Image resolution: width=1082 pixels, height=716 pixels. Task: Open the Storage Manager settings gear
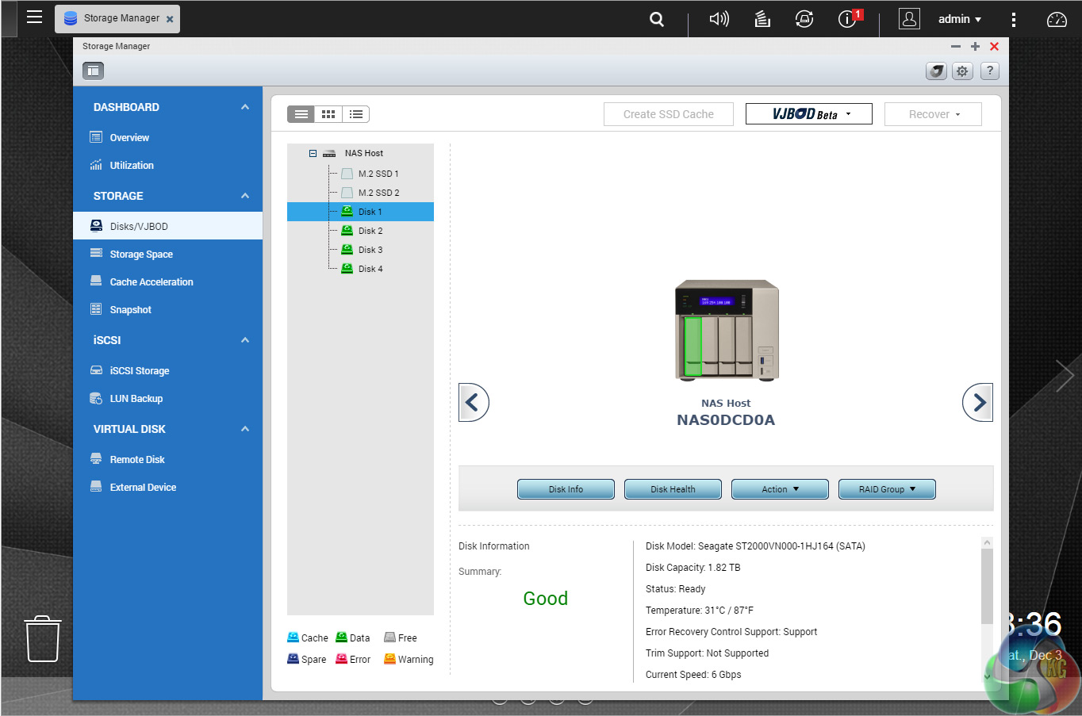point(962,71)
